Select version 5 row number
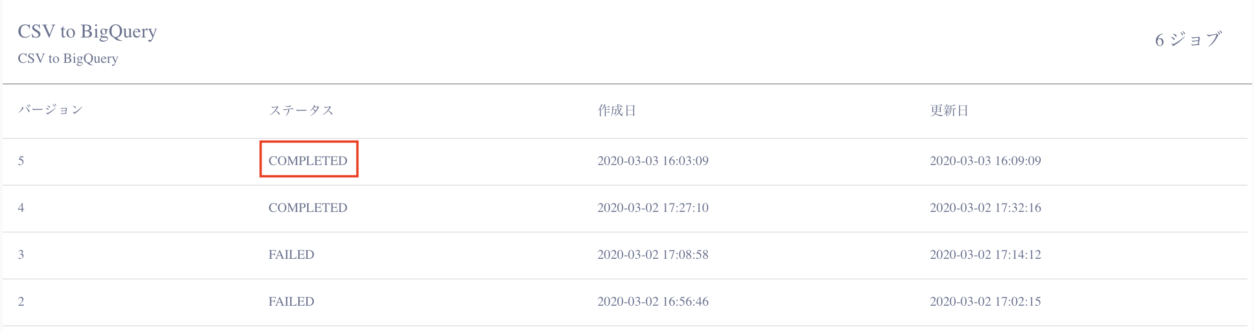The image size is (1254, 331). tap(21, 161)
